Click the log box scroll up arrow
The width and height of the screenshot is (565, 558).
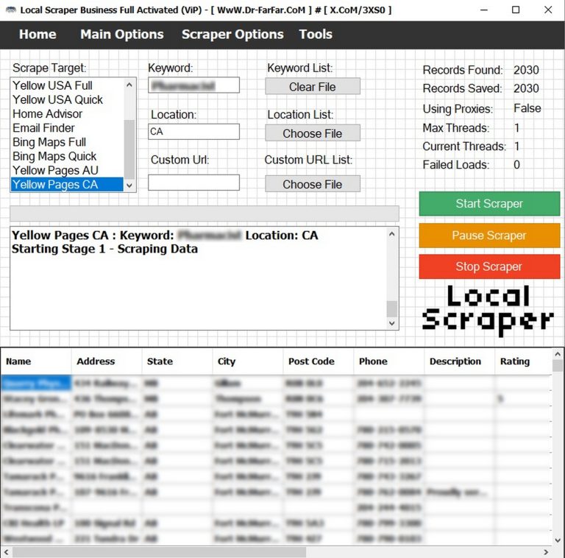391,234
